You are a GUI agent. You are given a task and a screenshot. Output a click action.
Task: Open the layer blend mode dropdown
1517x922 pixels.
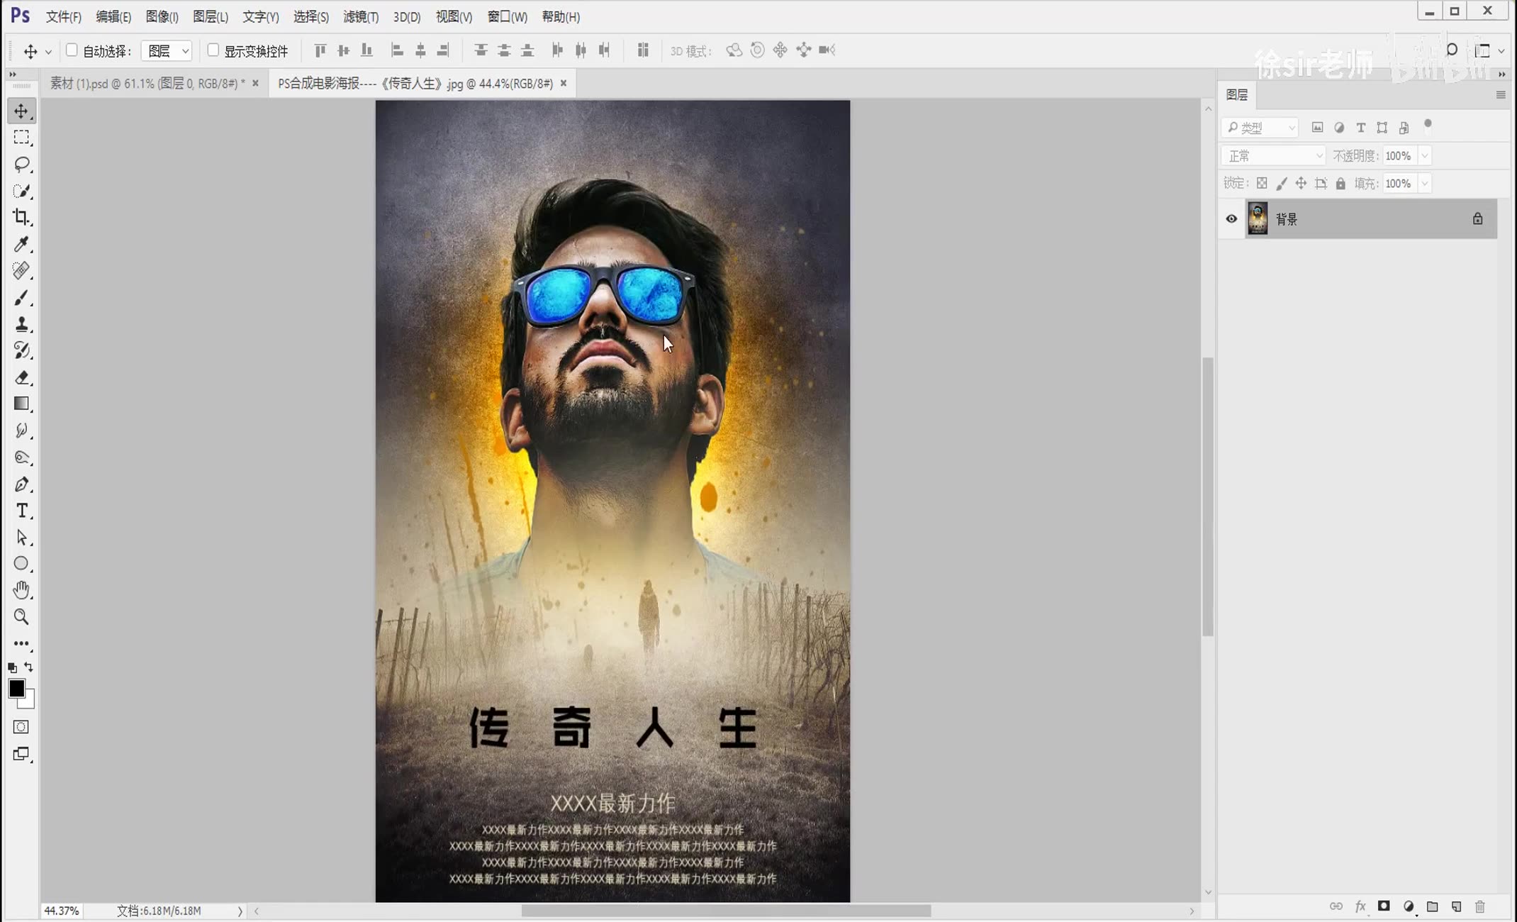coord(1272,155)
